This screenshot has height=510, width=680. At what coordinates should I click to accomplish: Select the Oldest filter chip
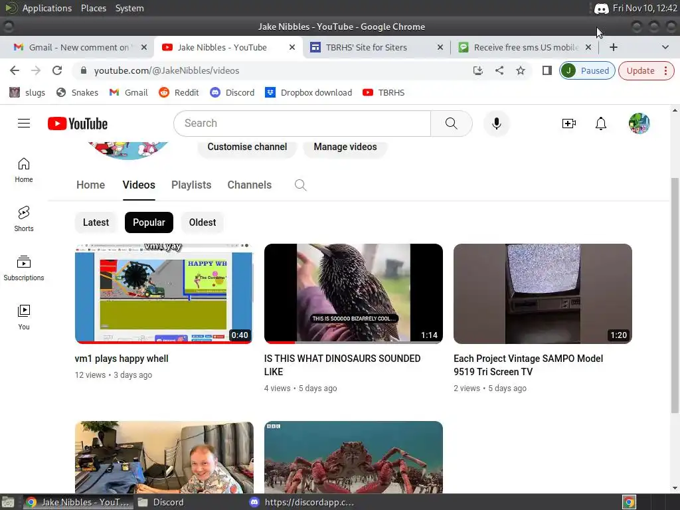coord(203,222)
